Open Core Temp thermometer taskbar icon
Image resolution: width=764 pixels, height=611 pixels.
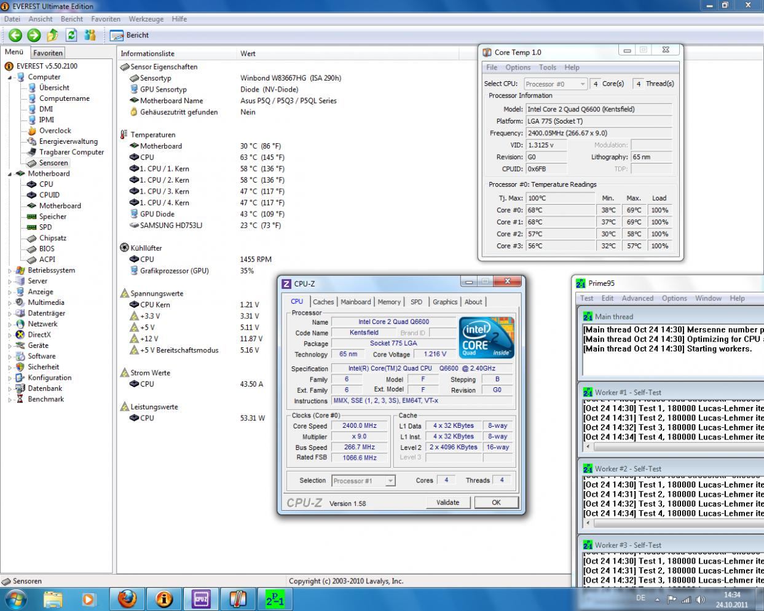[238, 599]
